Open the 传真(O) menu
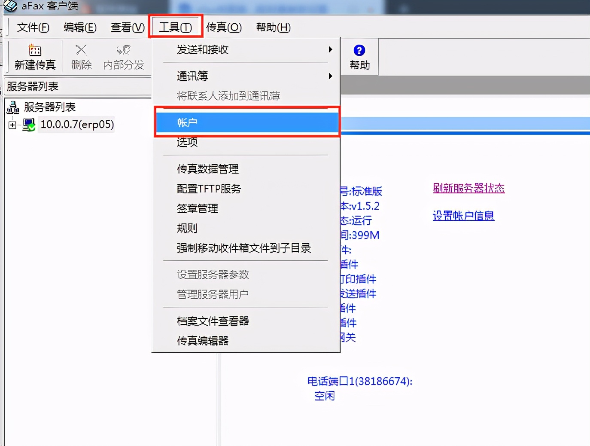Viewport: 590px width, 446px height. 224,27
